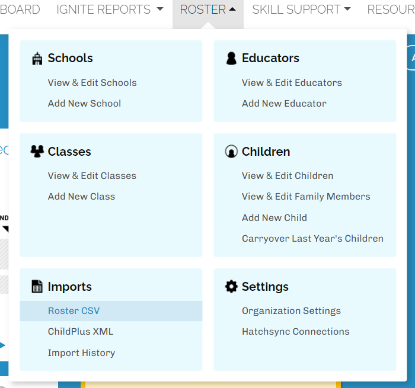The width and height of the screenshot is (415, 388).
Task: Open the Skill Support dropdown
Action: 301,9
